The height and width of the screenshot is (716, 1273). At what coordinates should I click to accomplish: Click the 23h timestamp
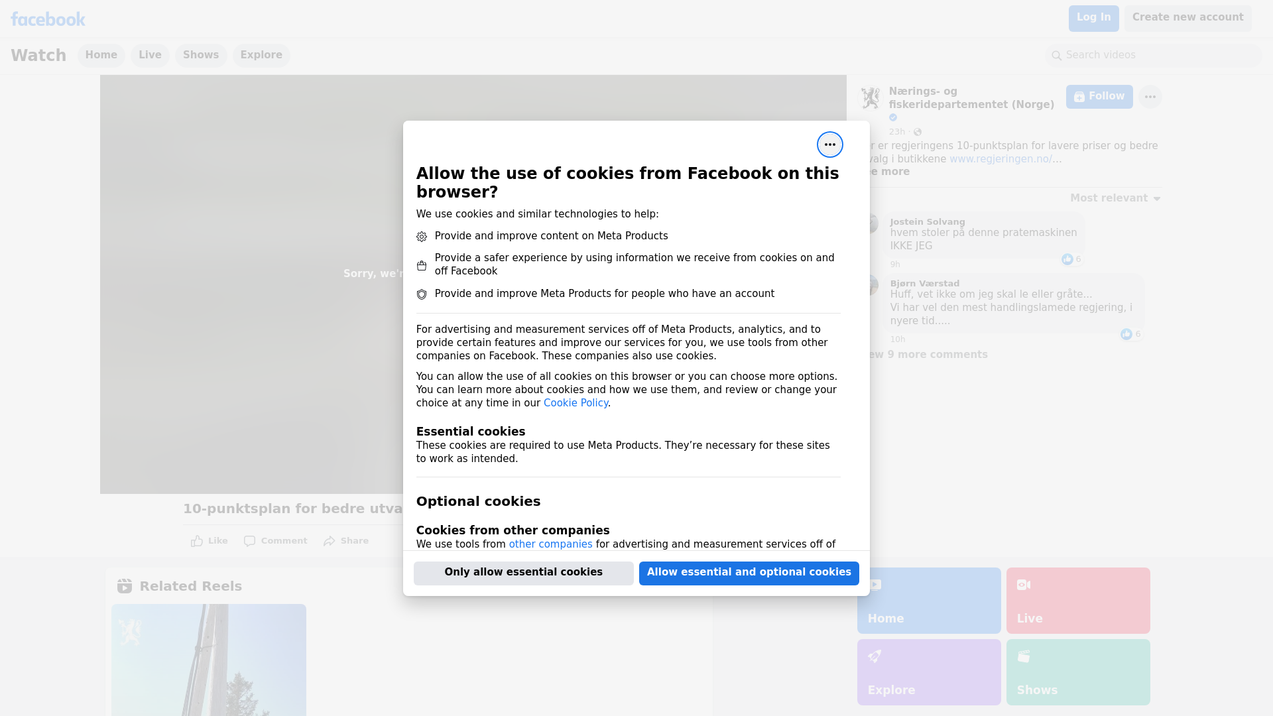pyautogui.click(x=897, y=132)
